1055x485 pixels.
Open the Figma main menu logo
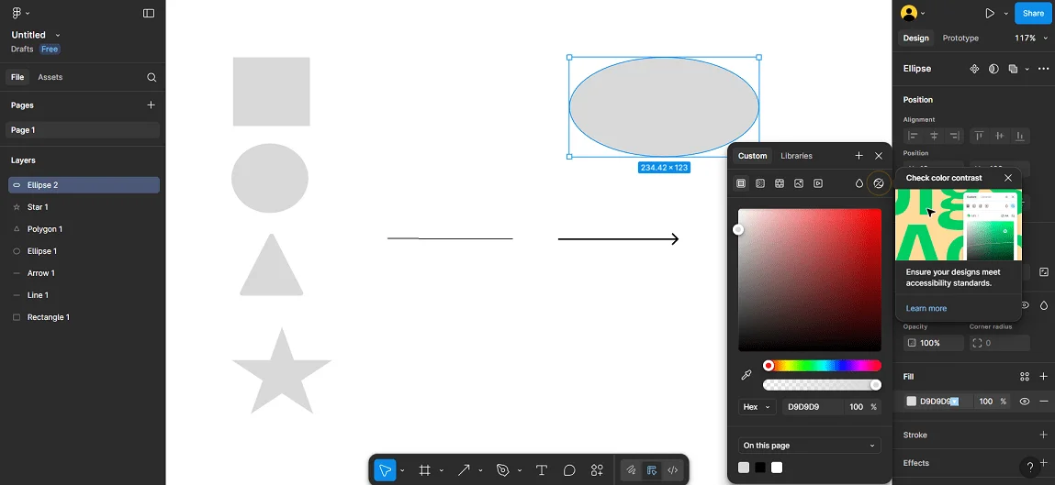[17, 13]
